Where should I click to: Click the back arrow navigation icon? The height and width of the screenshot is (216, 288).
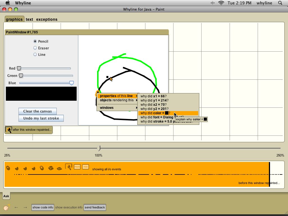pyautogui.click(x=16, y=207)
